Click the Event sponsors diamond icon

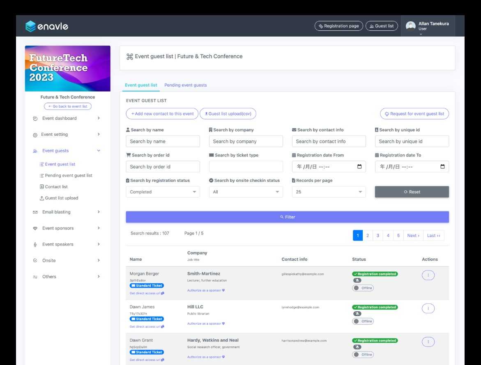(35, 228)
